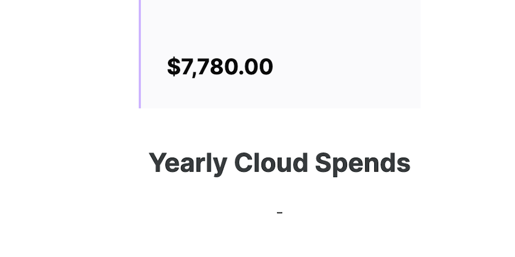The height and width of the screenshot is (257, 515).
Task: Click the letter S in Spends
Action: [x=323, y=163]
